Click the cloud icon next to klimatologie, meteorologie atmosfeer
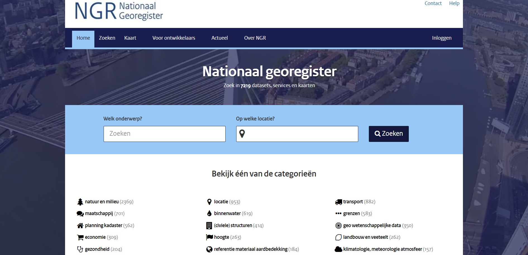 (x=338, y=249)
